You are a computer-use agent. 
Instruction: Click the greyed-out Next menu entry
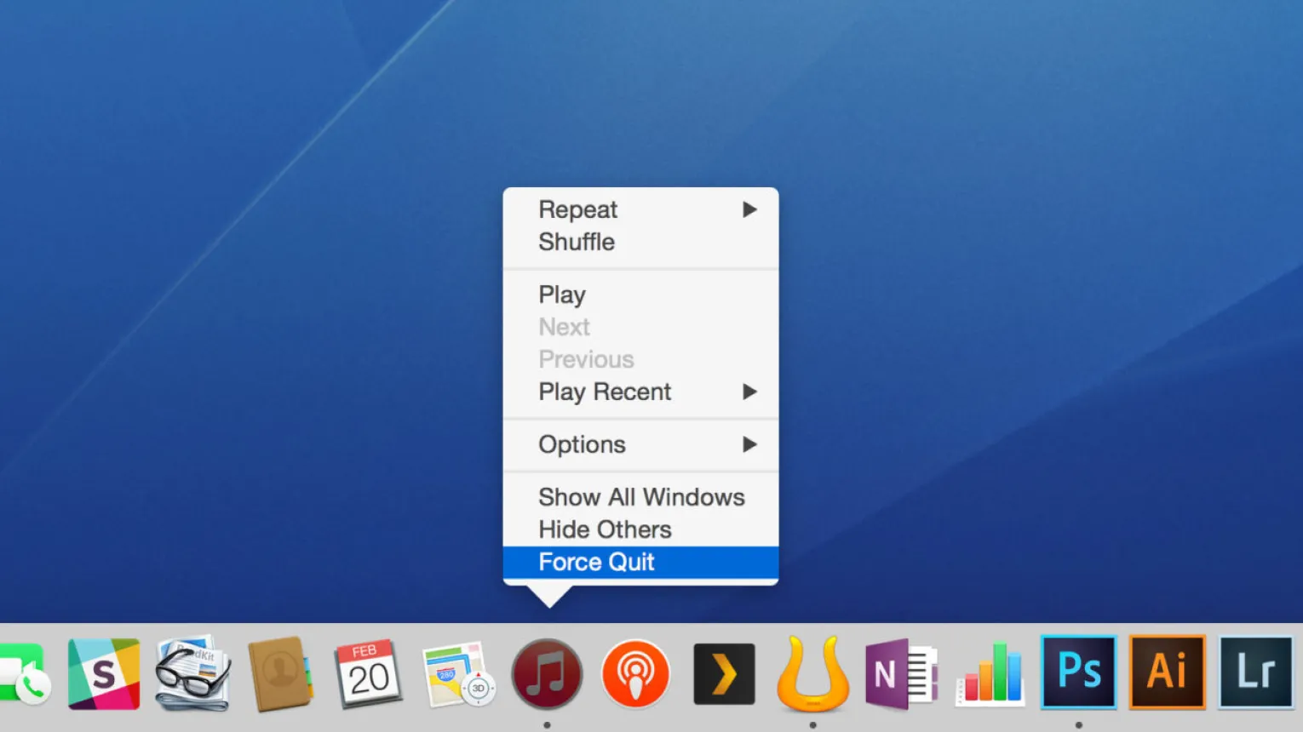(x=640, y=327)
